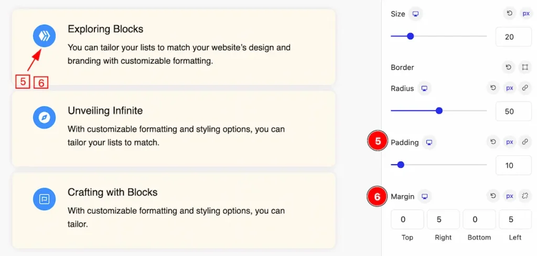Click the Padding responsive device icon

[x=429, y=142]
